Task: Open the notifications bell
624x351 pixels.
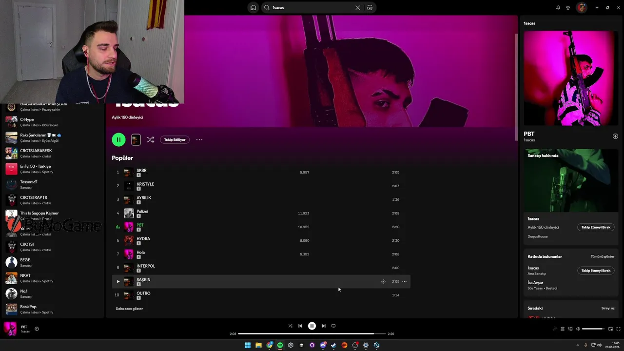Action: [558, 7]
